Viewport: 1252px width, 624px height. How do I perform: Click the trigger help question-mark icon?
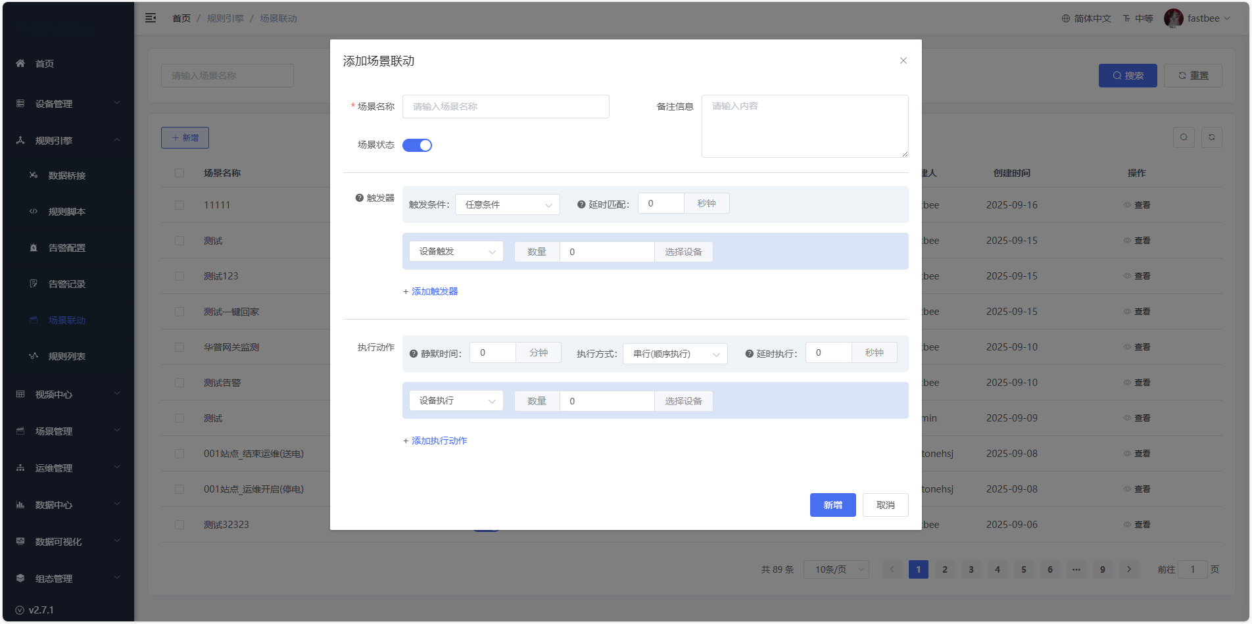pos(359,198)
